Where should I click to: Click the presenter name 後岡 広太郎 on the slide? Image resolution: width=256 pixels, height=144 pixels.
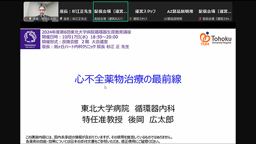click(151, 120)
